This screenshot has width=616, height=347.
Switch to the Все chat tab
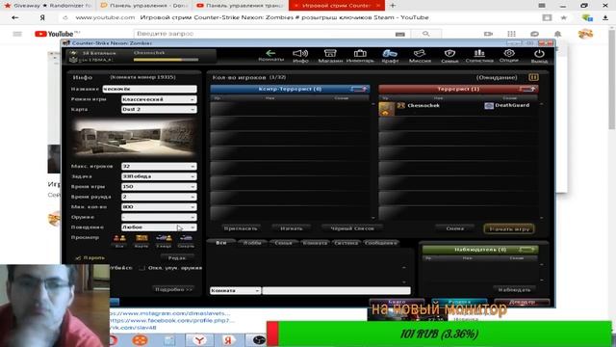220,243
